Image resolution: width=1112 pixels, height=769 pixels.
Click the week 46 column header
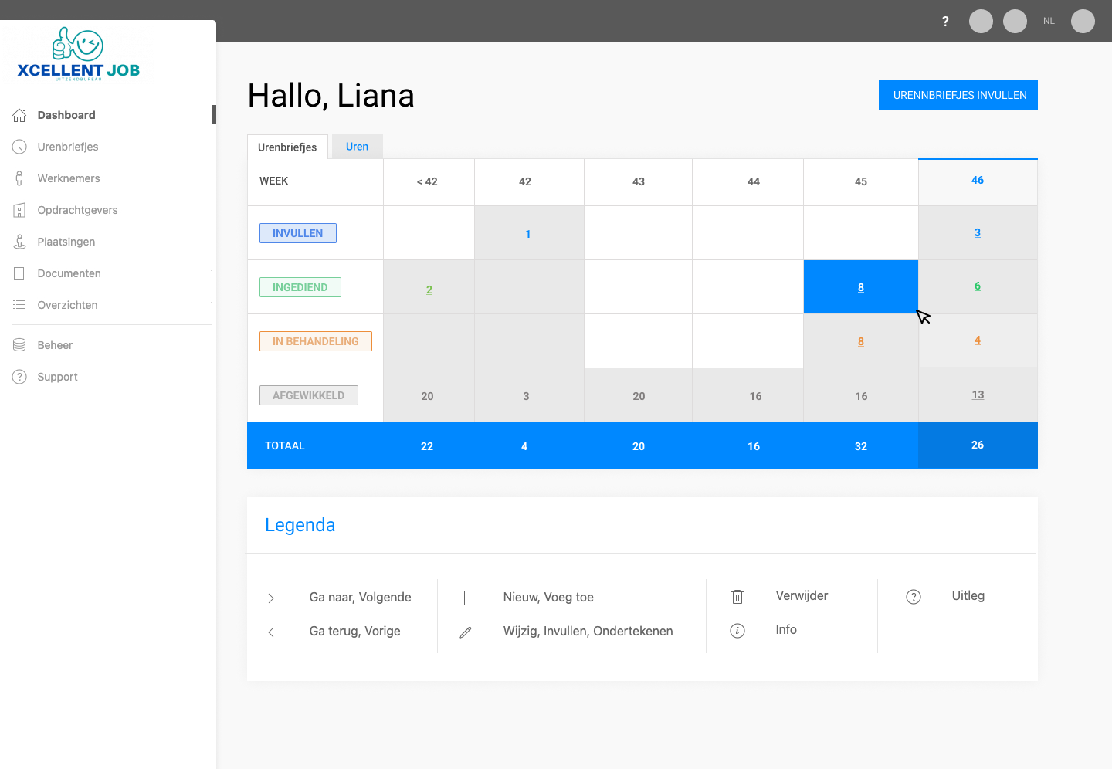click(x=978, y=180)
